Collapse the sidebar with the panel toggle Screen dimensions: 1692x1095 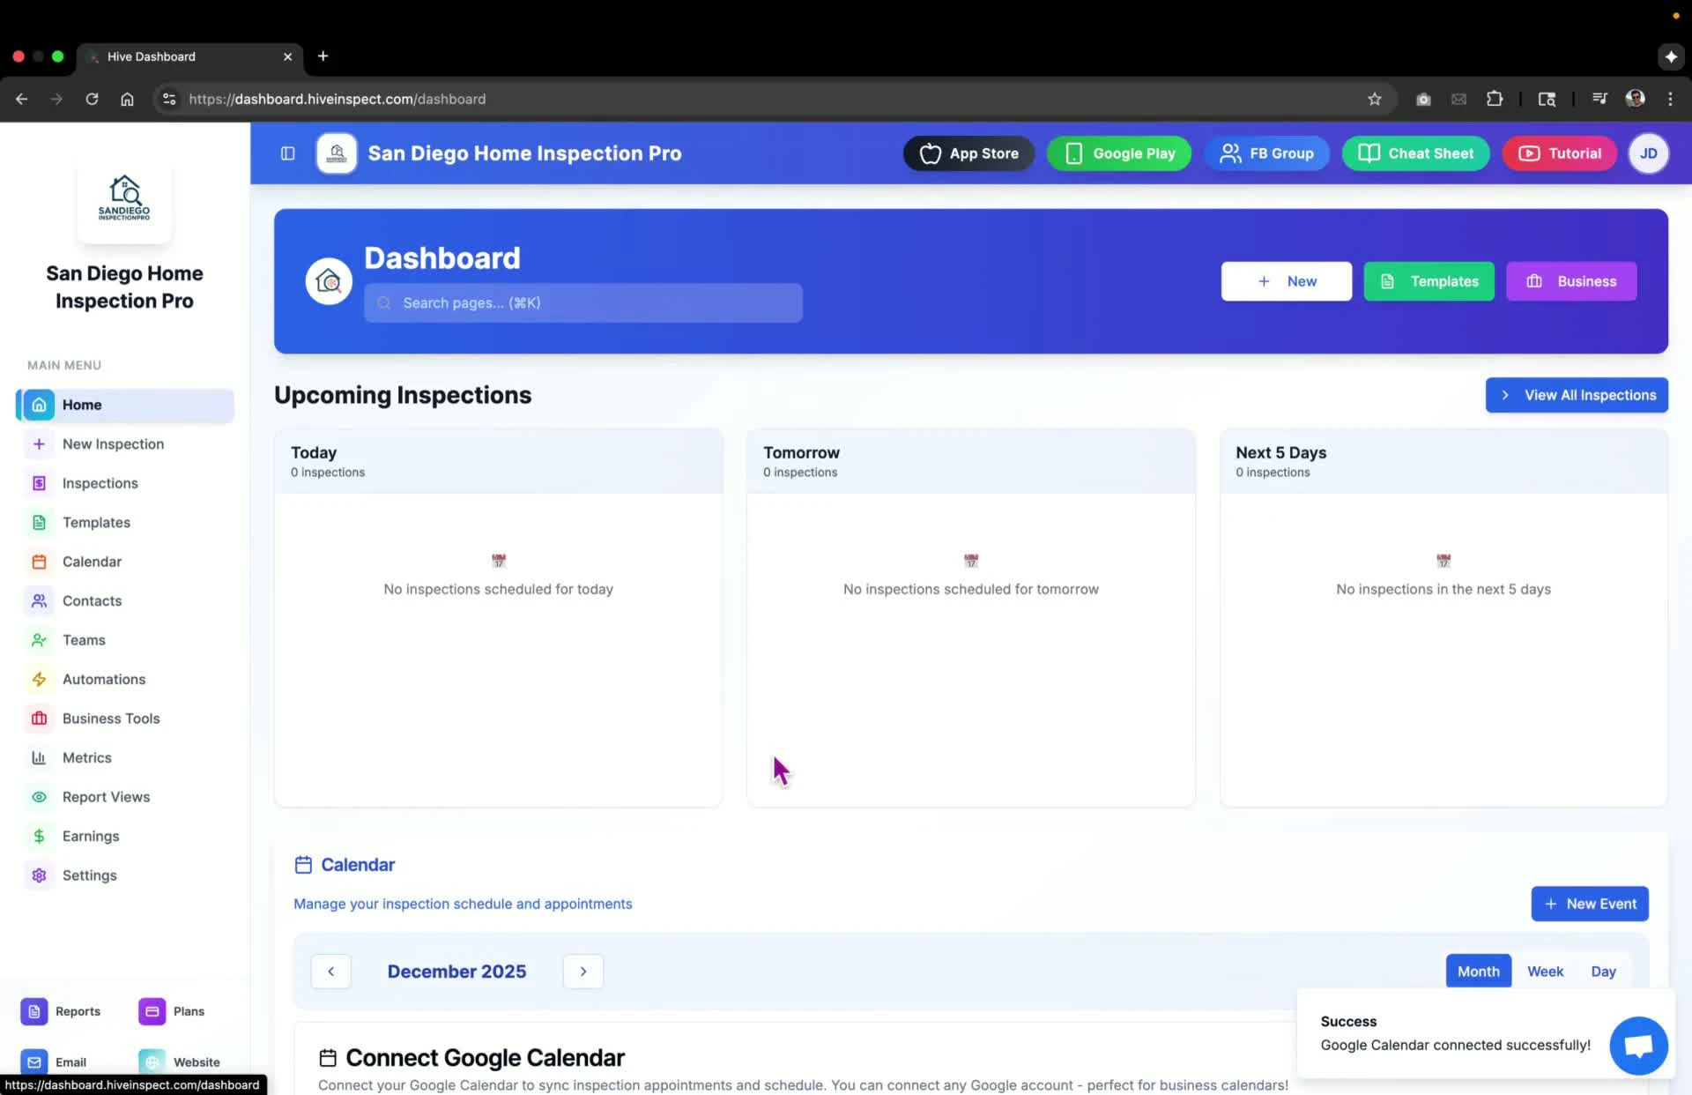pyautogui.click(x=287, y=153)
